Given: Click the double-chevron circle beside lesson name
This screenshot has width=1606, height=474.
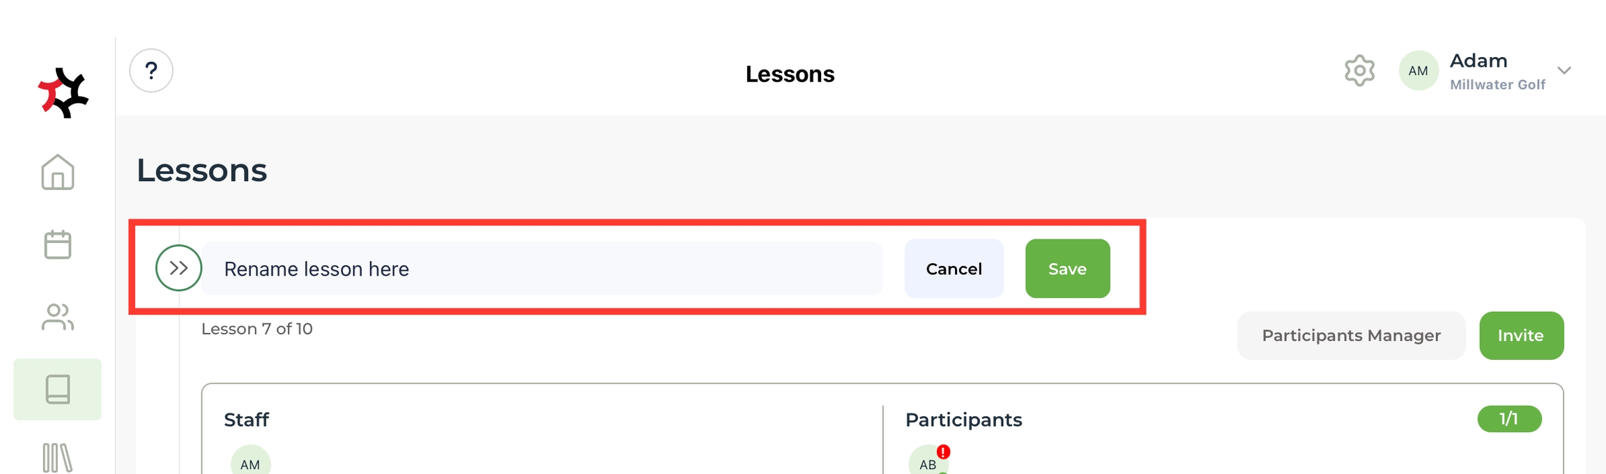Looking at the screenshot, I should click(x=178, y=268).
